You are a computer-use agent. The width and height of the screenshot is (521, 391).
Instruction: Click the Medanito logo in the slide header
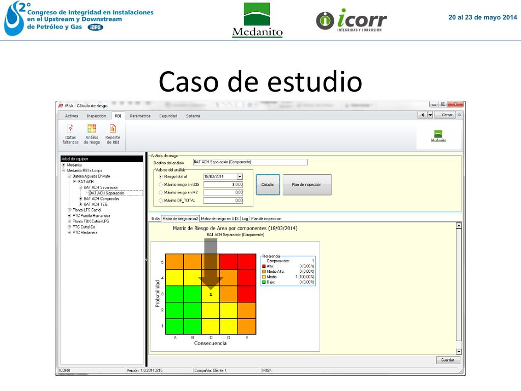tap(257, 20)
